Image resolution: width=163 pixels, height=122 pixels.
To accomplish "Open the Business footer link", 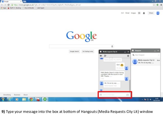I will pos(17,95).
